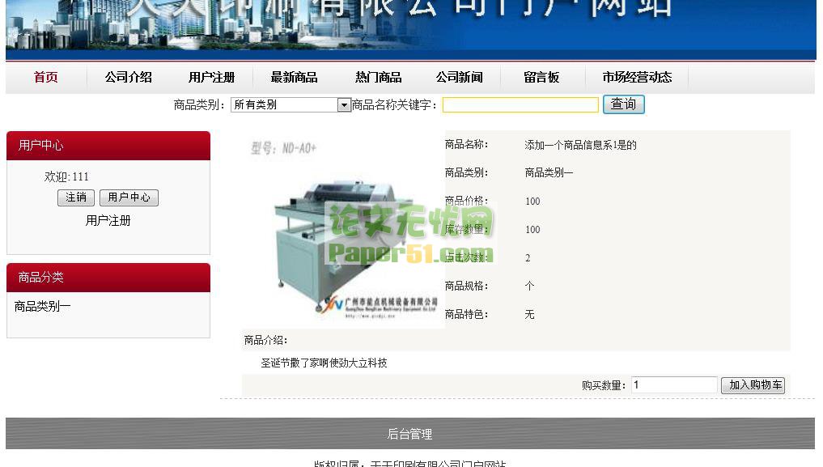Screen dimensions: 823x467
Task: Focus the 购买数量 input field
Action: click(674, 384)
